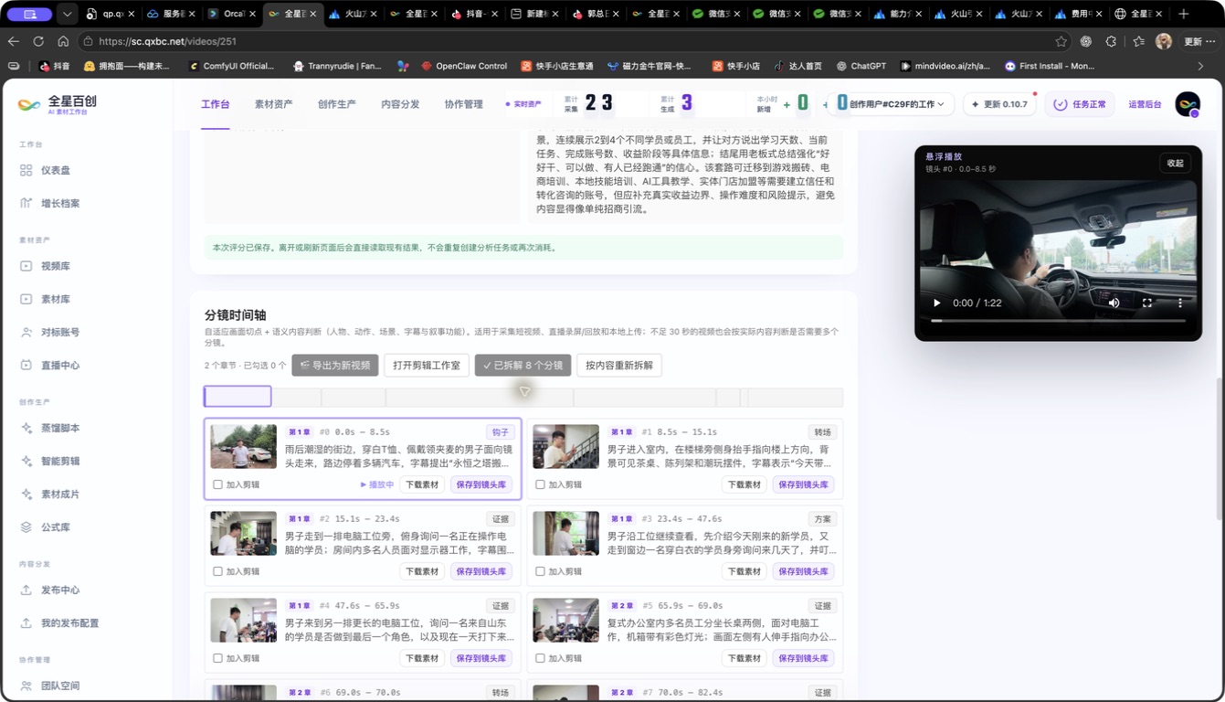Check 加入剪辑 for shot #4
1225x702 pixels.
pyautogui.click(x=217, y=658)
